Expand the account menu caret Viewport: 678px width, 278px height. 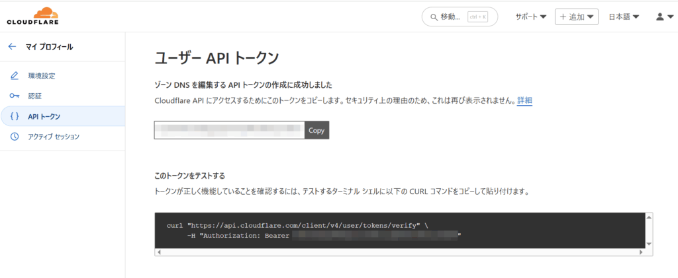tap(671, 17)
